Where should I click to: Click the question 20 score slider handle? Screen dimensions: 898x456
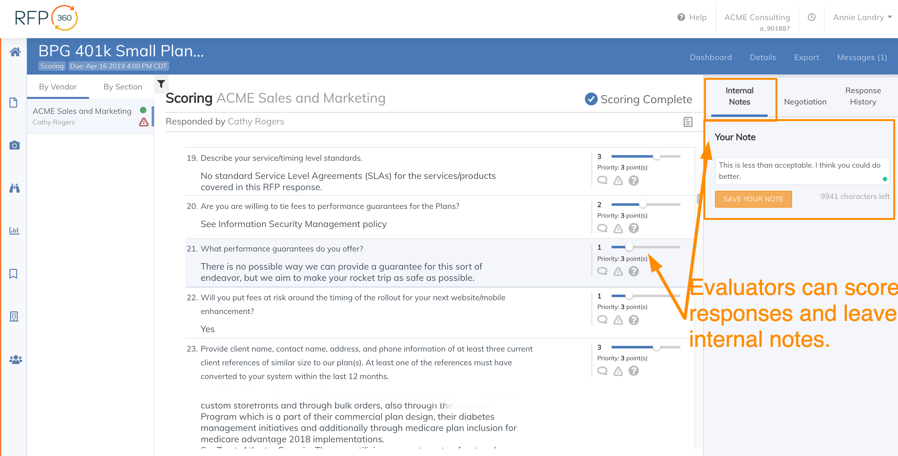pyautogui.click(x=642, y=204)
